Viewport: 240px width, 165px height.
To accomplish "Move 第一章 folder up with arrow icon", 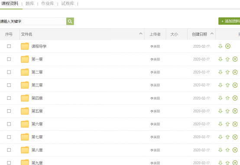I will (x=227, y=59).
